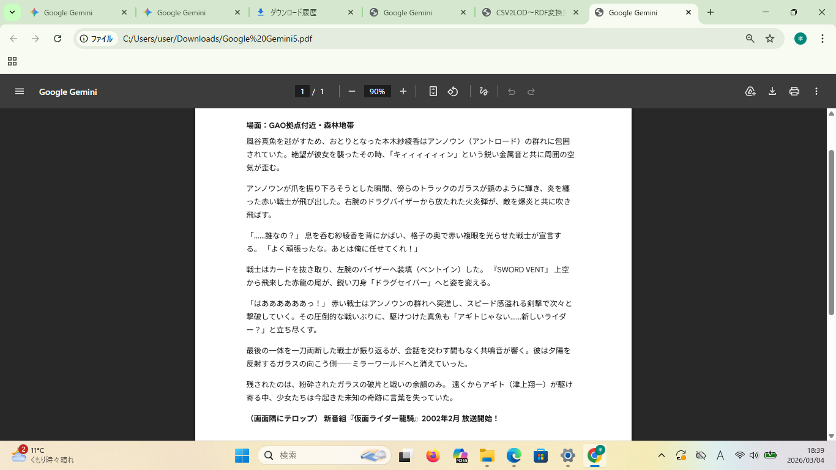Rotate the PDF counterclockwise
Viewport: 836px width, 470px height.
tap(453, 91)
